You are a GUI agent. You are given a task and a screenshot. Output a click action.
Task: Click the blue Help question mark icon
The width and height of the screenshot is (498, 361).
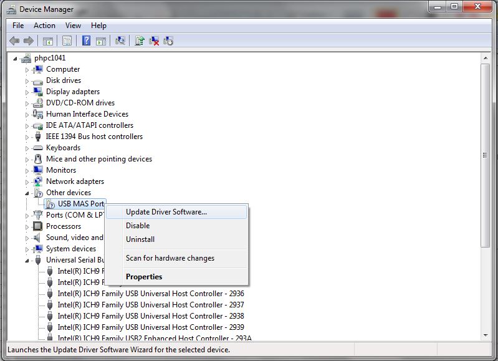coord(86,41)
